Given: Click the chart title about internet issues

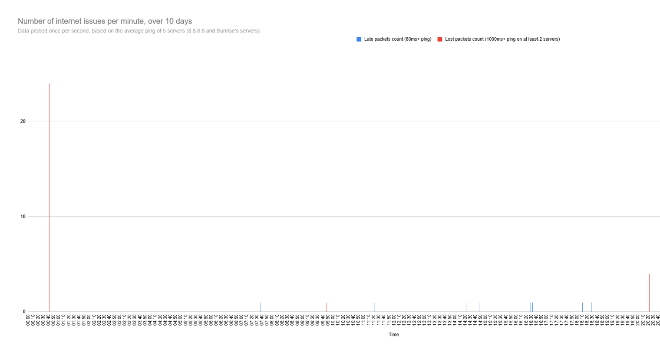Looking at the screenshot, I should (105, 21).
